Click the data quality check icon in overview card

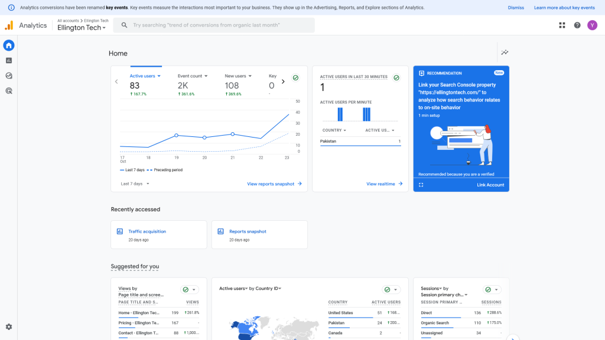click(295, 78)
